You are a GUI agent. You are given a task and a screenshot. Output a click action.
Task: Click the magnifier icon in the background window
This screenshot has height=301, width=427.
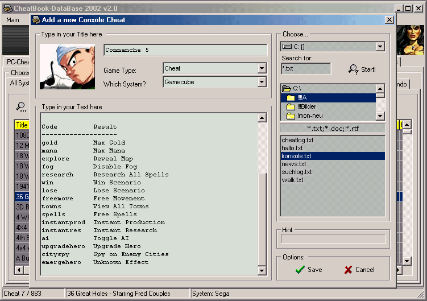[x=21, y=106]
